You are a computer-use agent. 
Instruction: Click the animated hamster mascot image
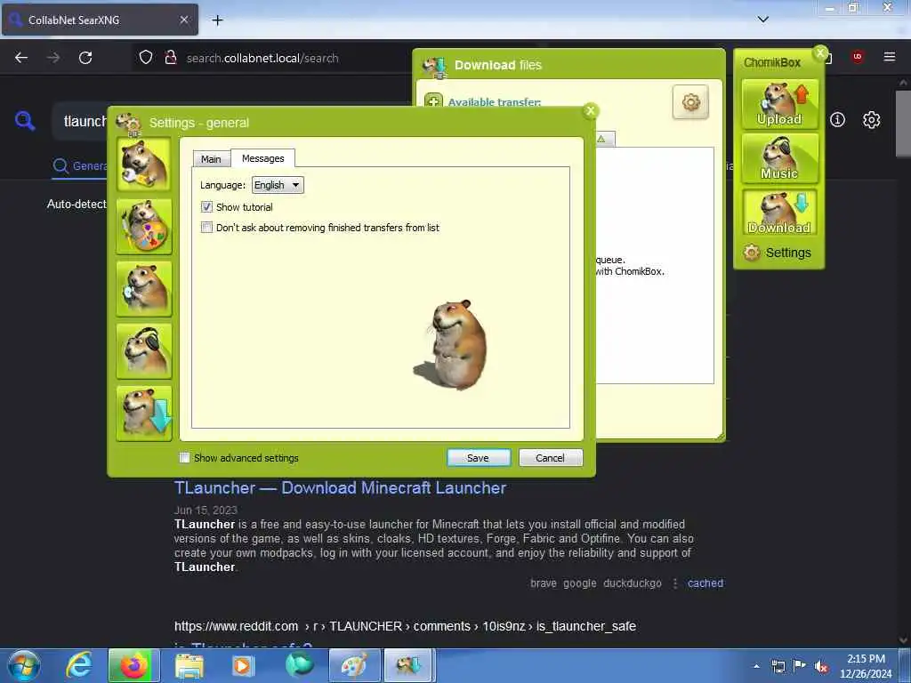pyautogui.click(x=450, y=345)
